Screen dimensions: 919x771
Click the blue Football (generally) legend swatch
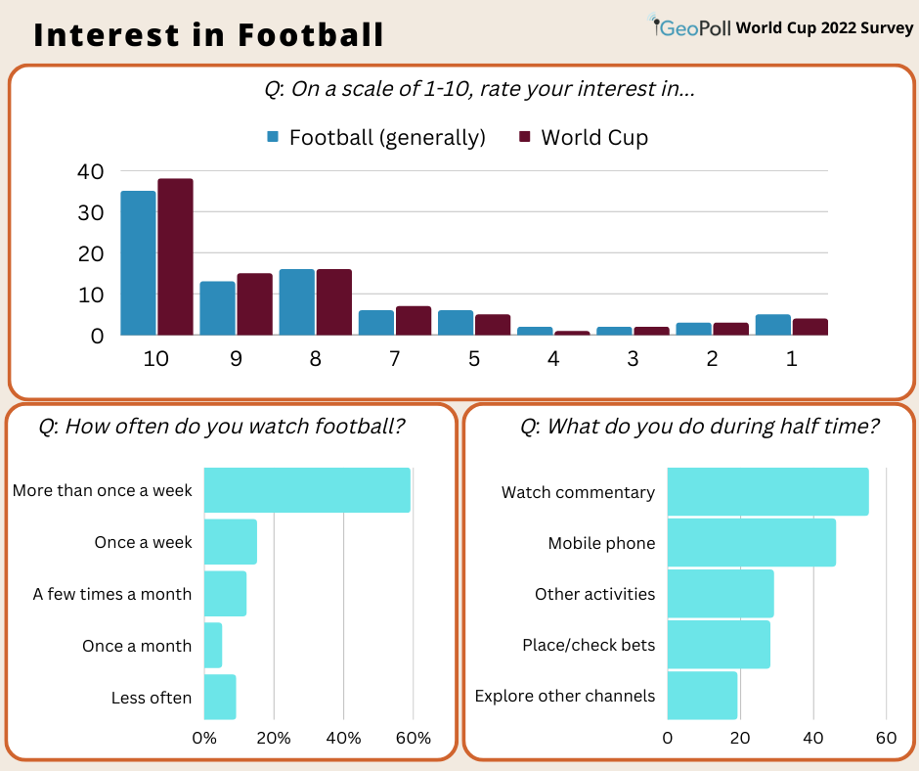[x=273, y=137]
